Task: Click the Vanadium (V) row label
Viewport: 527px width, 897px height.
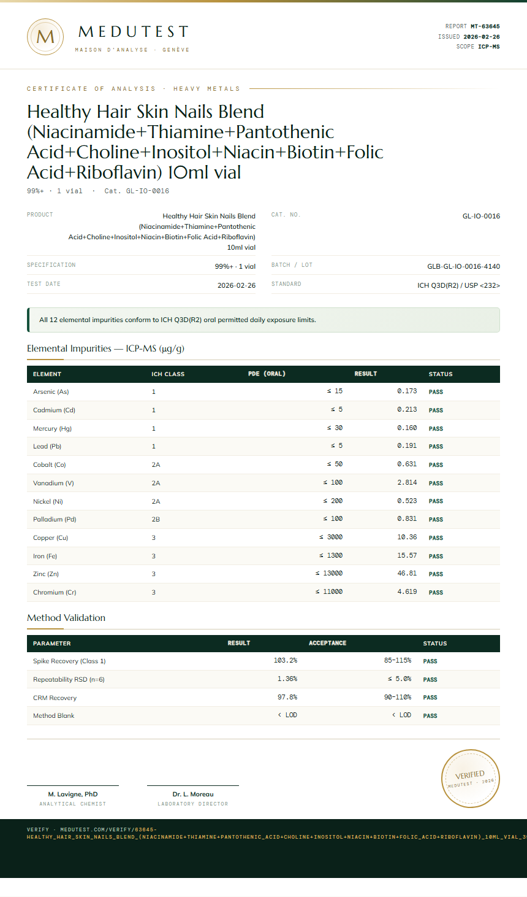Action: click(53, 483)
